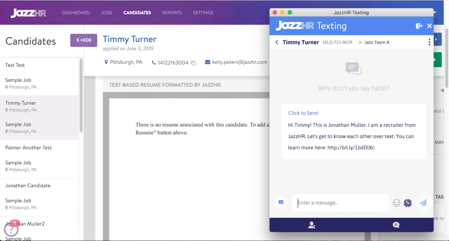Open the Dashboard tab
449x241 pixels.
click(x=76, y=13)
